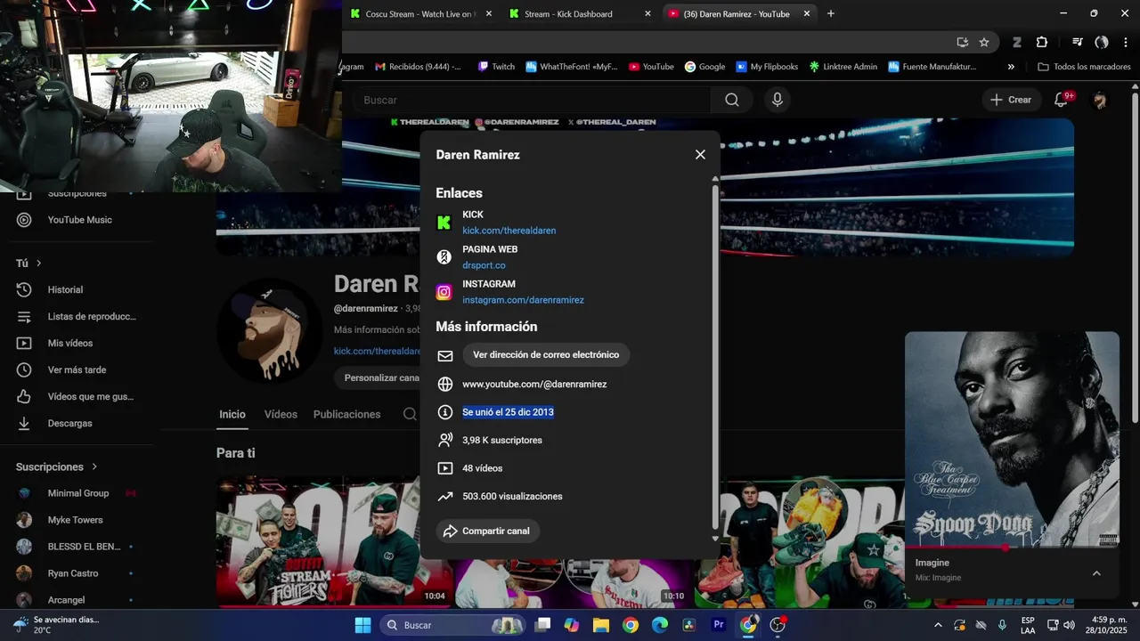The height and width of the screenshot is (641, 1140).
Task: Click the Compartir canal button
Action: (x=488, y=531)
